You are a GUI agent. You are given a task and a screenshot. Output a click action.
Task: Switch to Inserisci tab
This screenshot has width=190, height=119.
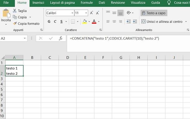point(38,3)
